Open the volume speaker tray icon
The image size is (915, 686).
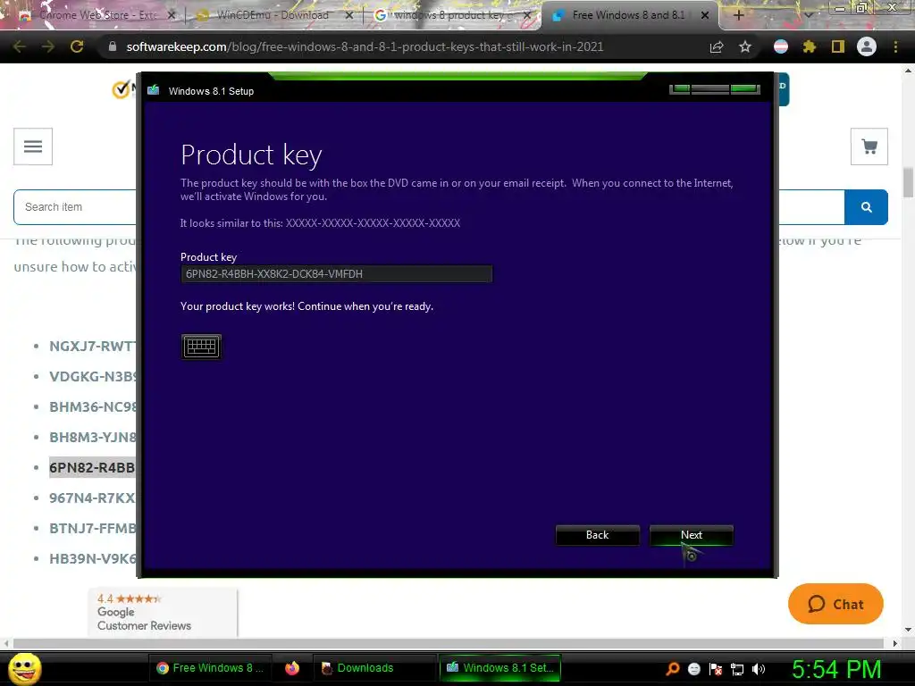pos(759,669)
